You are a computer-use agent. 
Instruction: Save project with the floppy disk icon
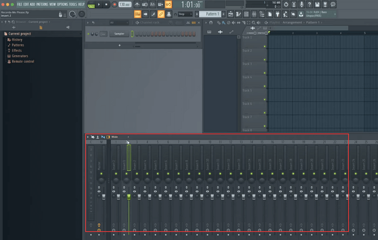[x=318, y=4]
